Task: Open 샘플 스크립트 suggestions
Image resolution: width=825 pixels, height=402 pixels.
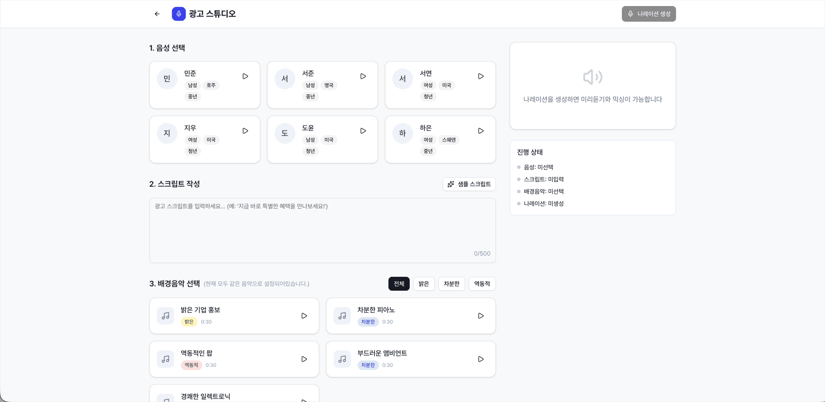Action: pos(469,184)
